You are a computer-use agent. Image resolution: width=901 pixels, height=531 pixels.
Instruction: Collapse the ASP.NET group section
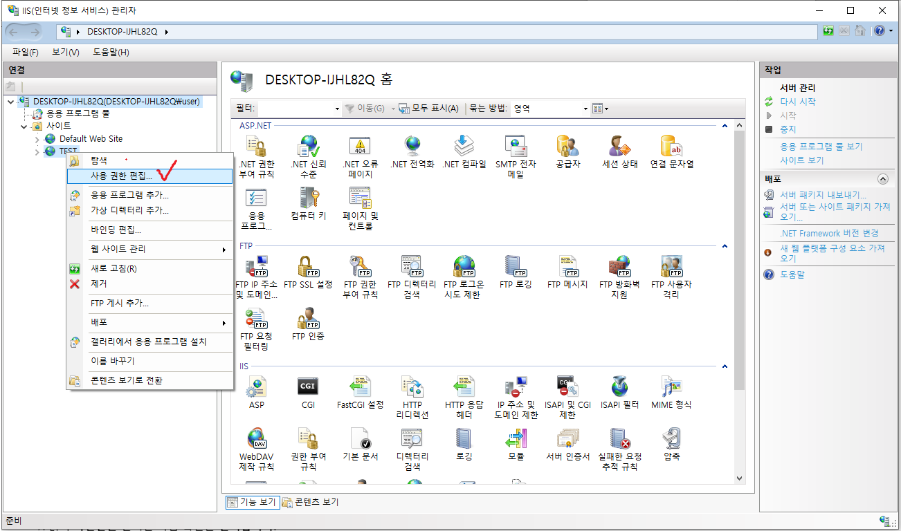pos(725,126)
